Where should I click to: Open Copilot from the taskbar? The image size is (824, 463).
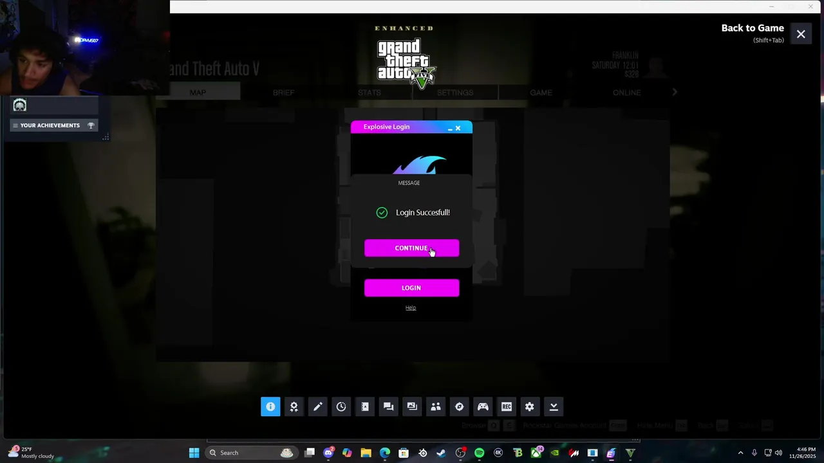point(348,453)
